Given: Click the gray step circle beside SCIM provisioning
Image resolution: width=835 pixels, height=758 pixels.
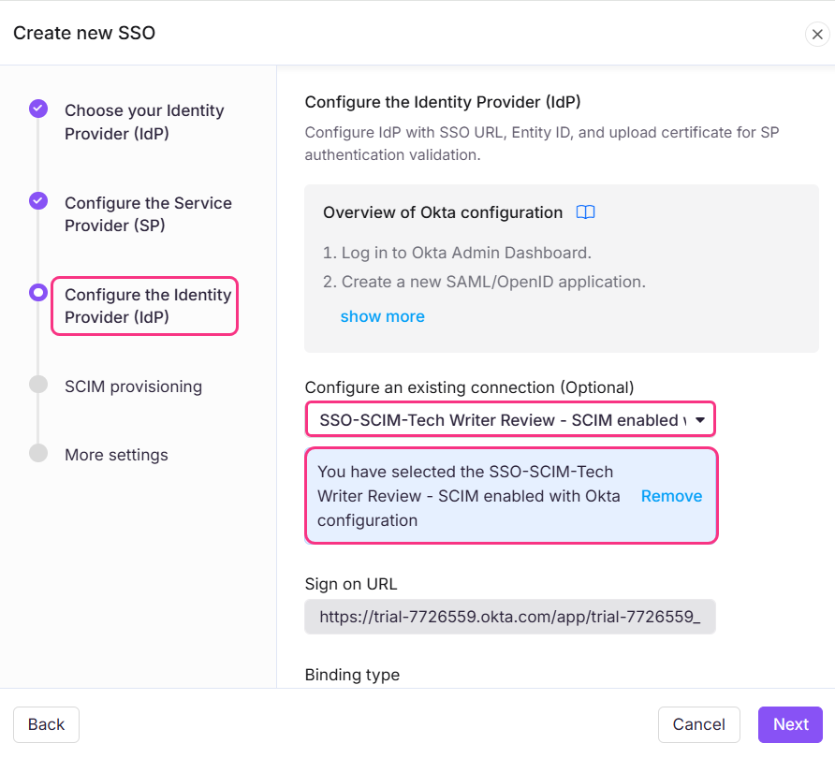Looking at the screenshot, I should tap(38, 385).
